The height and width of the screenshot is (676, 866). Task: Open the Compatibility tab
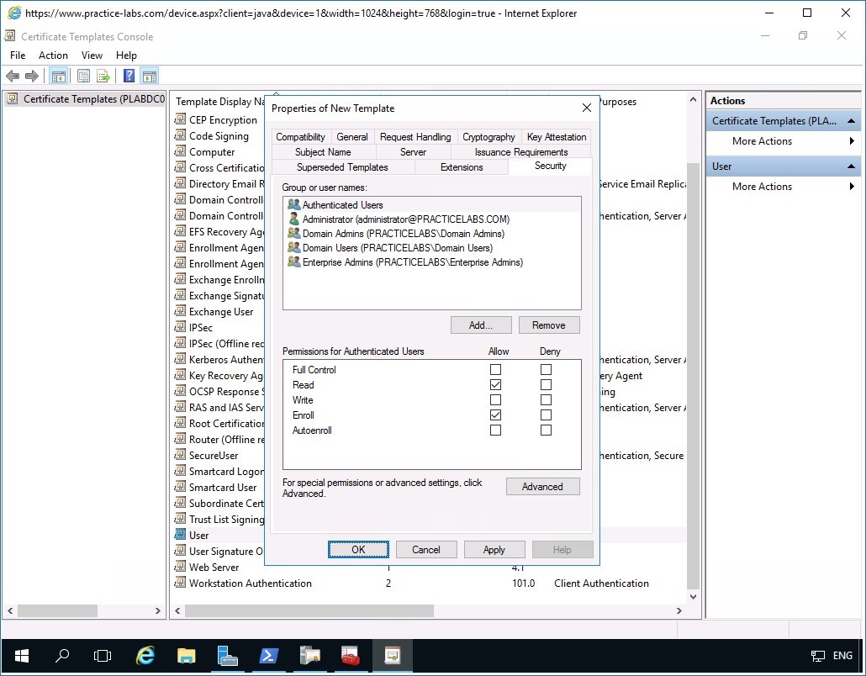[300, 137]
